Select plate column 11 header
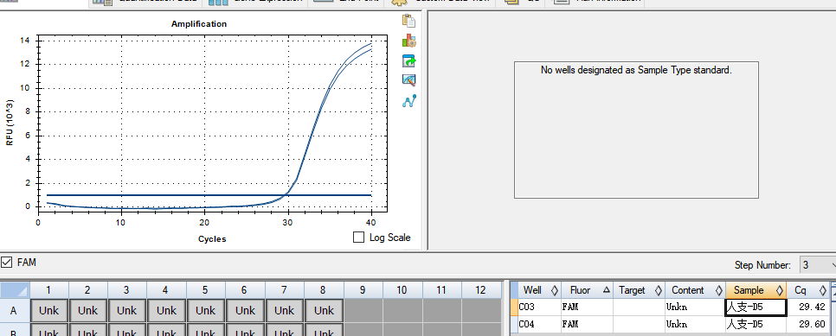Viewport: 836px width, 336px height. click(x=441, y=289)
